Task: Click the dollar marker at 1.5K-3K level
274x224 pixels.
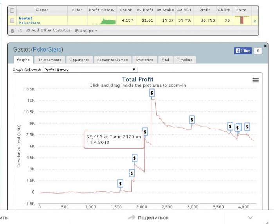Action: [x=132, y=173]
